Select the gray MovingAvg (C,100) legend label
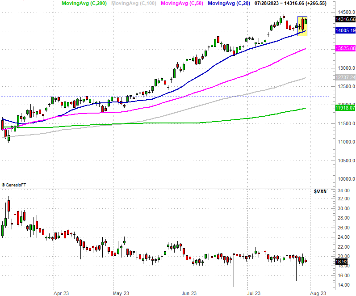356x296 pixels. click(133, 4)
